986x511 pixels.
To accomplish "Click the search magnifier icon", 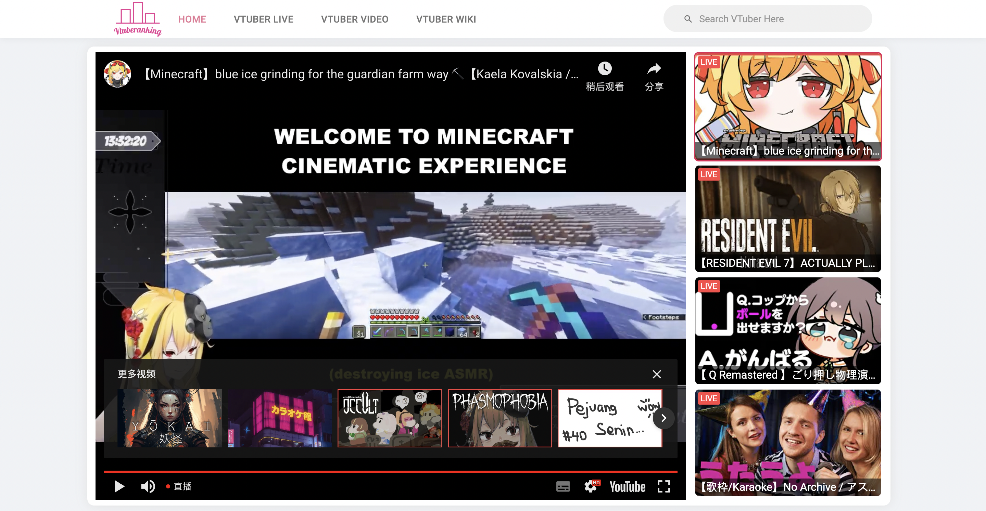I will (688, 19).
